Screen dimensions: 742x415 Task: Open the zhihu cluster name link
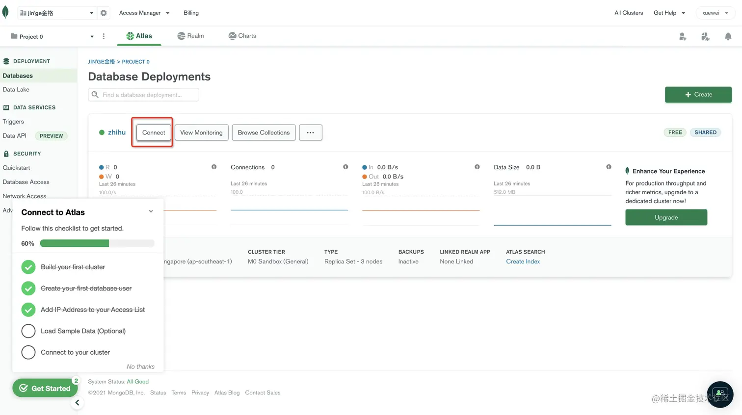117,132
